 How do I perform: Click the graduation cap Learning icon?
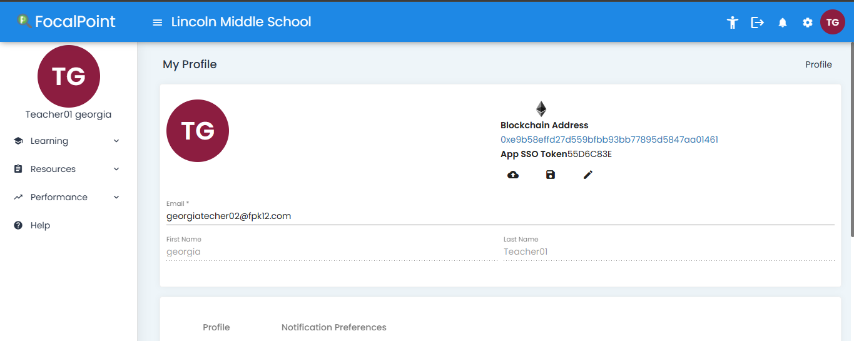pos(18,141)
